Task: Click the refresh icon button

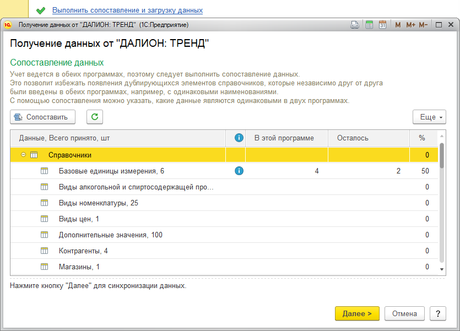Action: [x=95, y=117]
